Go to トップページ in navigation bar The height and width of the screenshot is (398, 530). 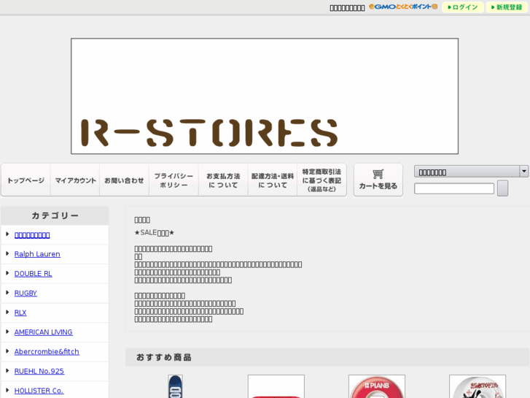(x=26, y=180)
